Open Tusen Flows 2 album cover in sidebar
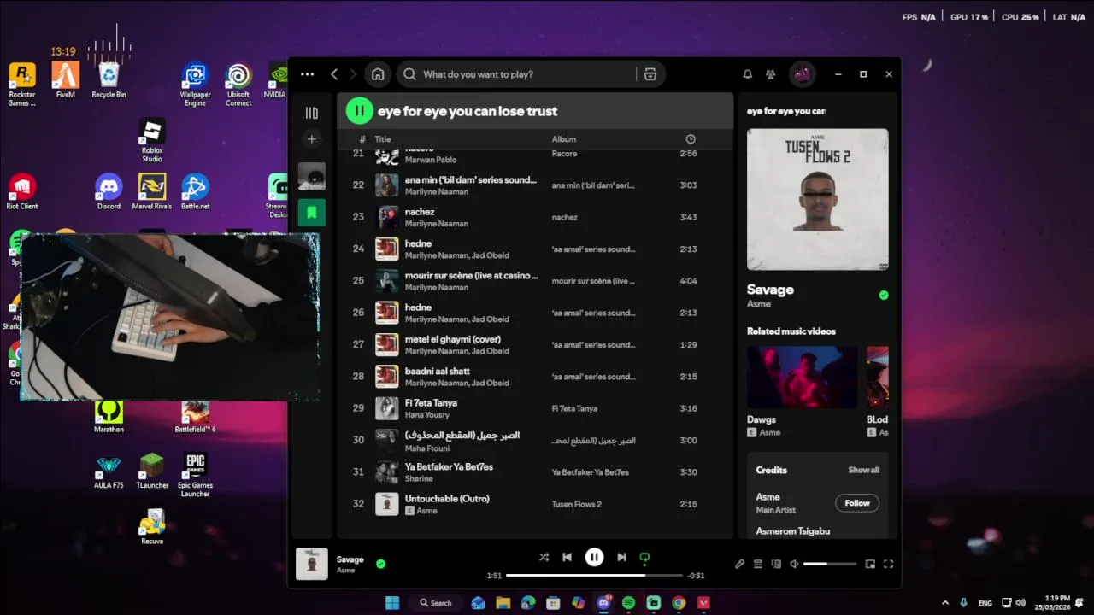Image resolution: width=1094 pixels, height=615 pixels. point(818,199)
